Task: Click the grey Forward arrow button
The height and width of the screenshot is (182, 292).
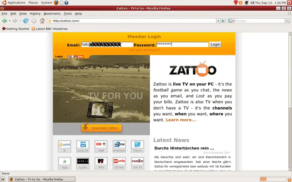Action: point(15,21)
